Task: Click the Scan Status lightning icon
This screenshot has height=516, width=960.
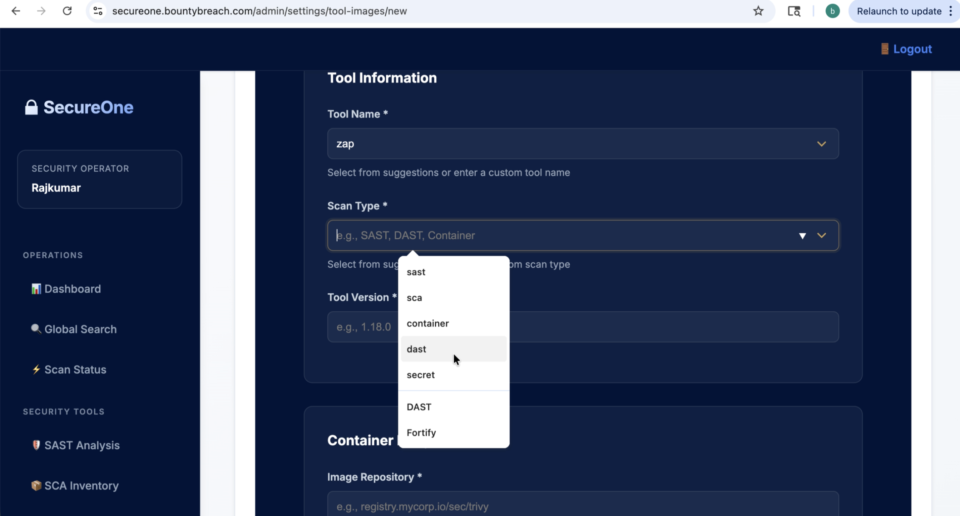Action: (36, 369)
